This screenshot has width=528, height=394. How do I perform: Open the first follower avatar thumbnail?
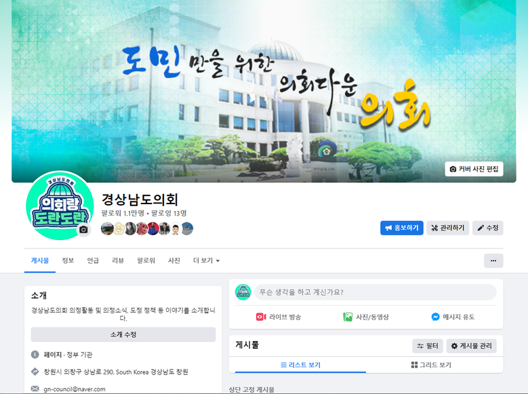coord(107,229)
